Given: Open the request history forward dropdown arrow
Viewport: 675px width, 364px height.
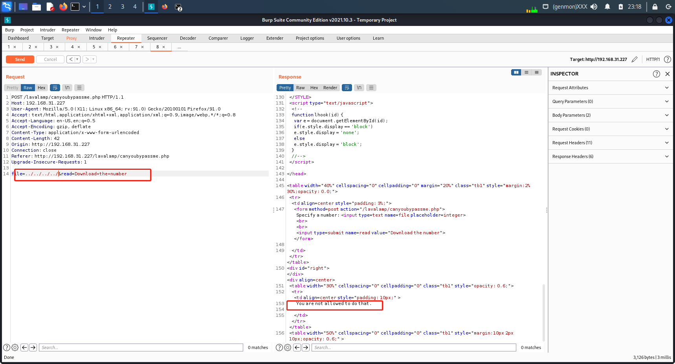Looking at the screenshot, I should click(x=94, y=59).
